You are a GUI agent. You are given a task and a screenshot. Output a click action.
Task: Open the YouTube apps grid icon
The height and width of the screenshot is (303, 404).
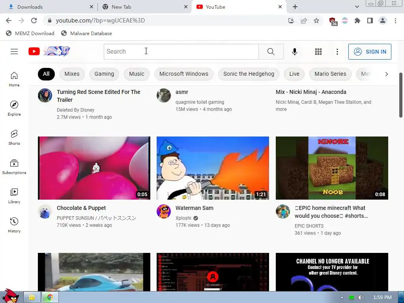(x=318, y=52)
